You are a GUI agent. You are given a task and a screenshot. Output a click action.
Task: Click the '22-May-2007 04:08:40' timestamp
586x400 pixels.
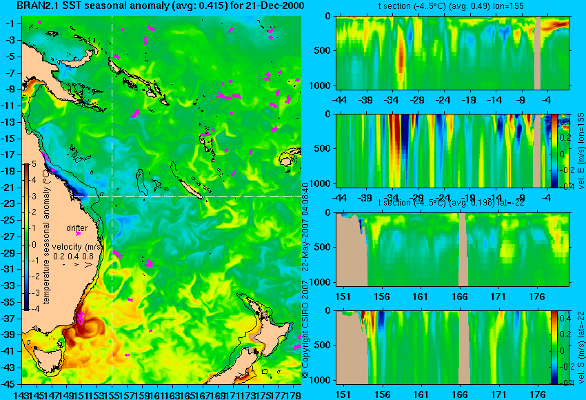pos(305,226)
